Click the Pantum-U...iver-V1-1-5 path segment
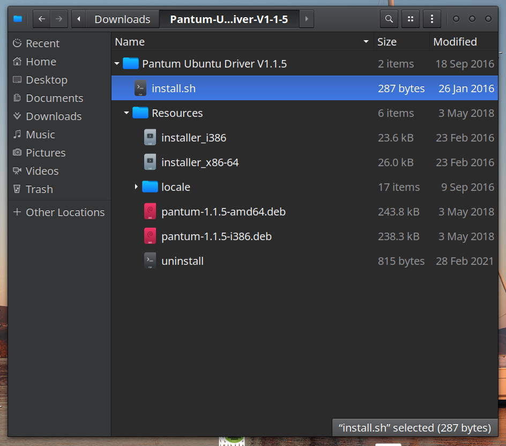 [x=229, y=19]
